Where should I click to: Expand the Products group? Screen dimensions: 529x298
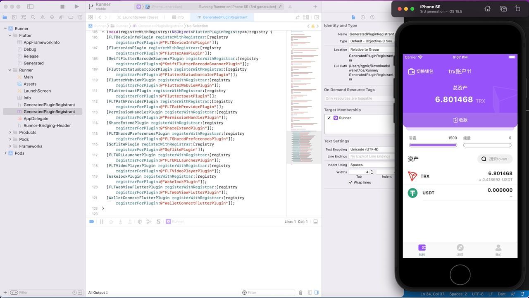click(10, 132)
